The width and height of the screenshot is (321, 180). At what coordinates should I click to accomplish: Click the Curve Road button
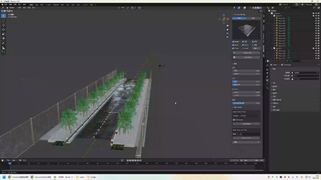(247, 124)
